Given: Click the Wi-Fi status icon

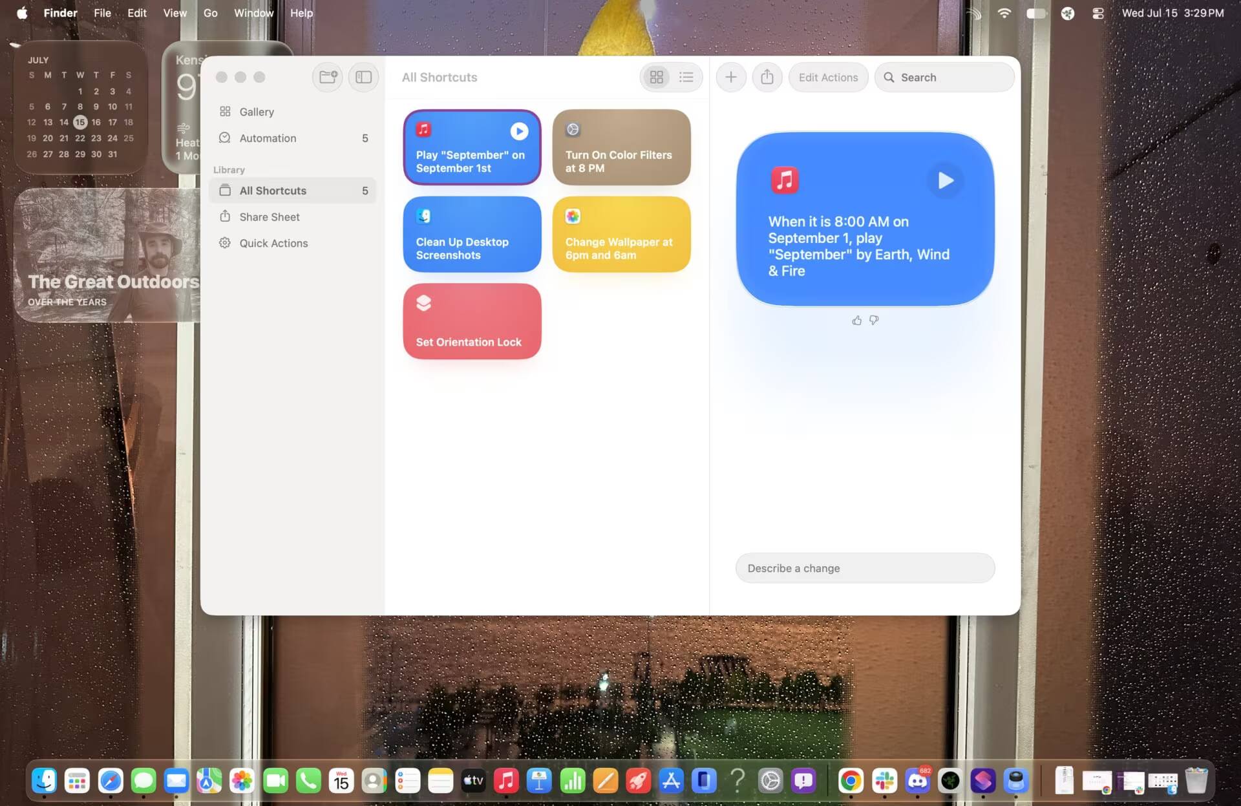Looking at the screenshot, I should pyautogui.click(x=1004, y=13).
